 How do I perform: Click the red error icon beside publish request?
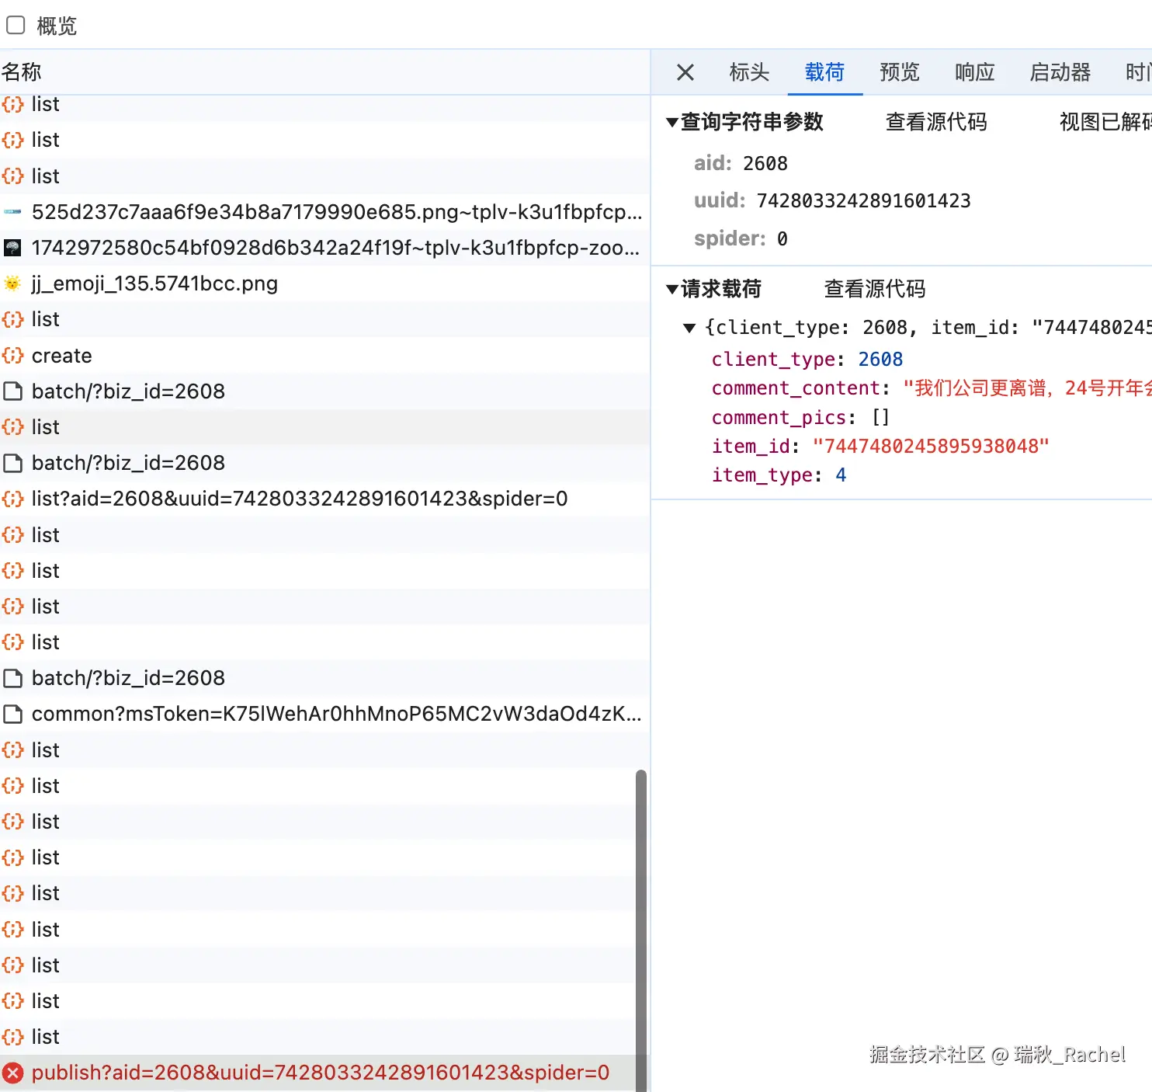tap(13, 1073)
